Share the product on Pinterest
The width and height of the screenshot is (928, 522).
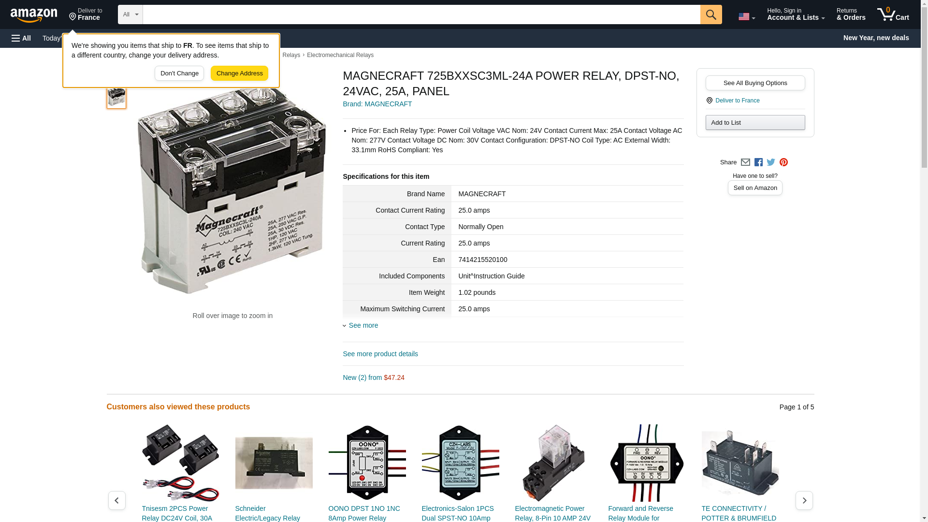[x=783, y=162]
